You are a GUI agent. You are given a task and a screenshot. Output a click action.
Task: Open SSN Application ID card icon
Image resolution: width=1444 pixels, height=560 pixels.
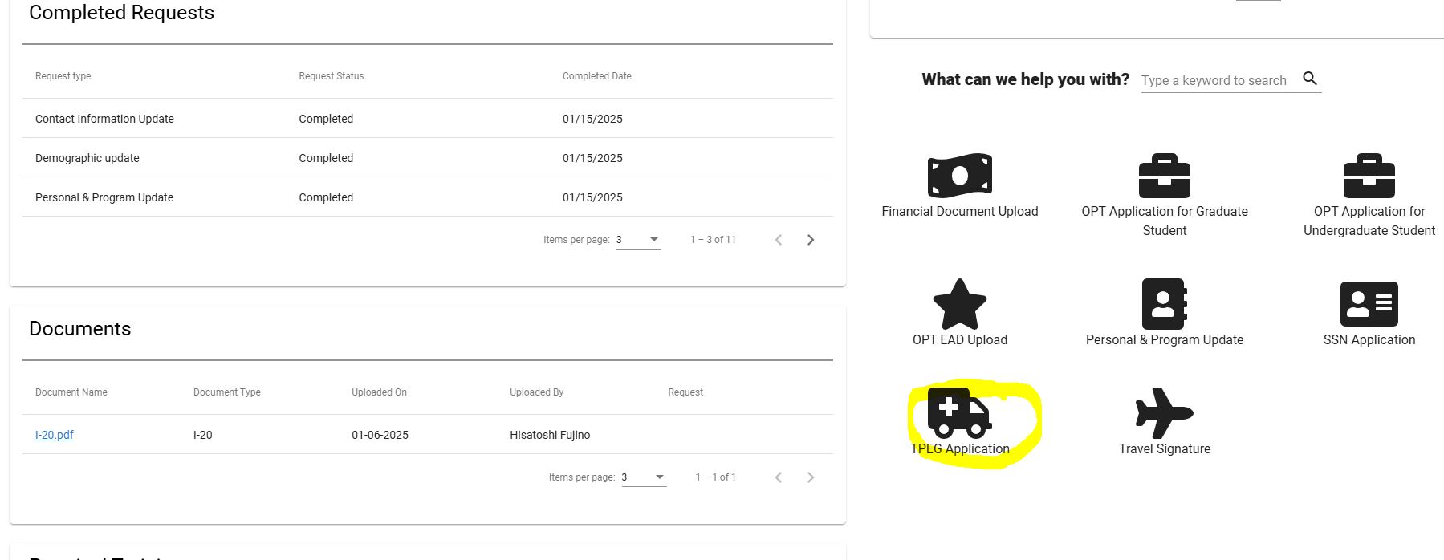1369,304
